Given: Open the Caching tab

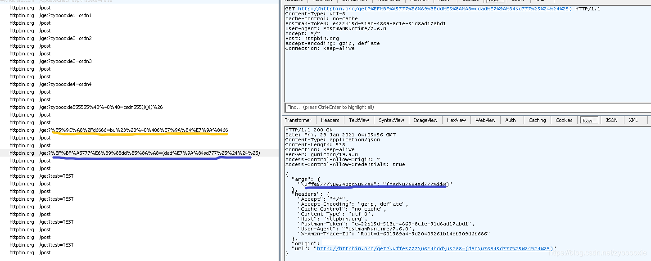Looking at the screenshot, I should pyautogui.click(x=537, y=120).
